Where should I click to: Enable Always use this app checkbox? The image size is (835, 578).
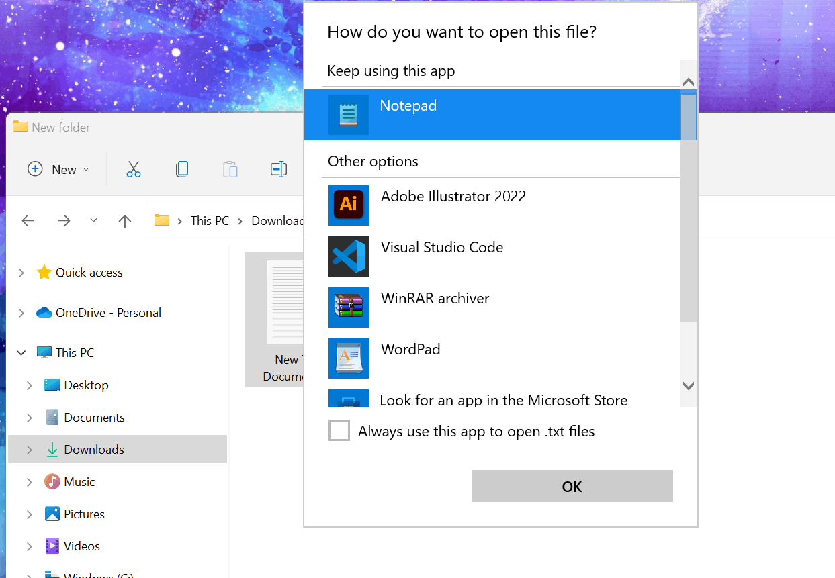[x=339, y=430]
